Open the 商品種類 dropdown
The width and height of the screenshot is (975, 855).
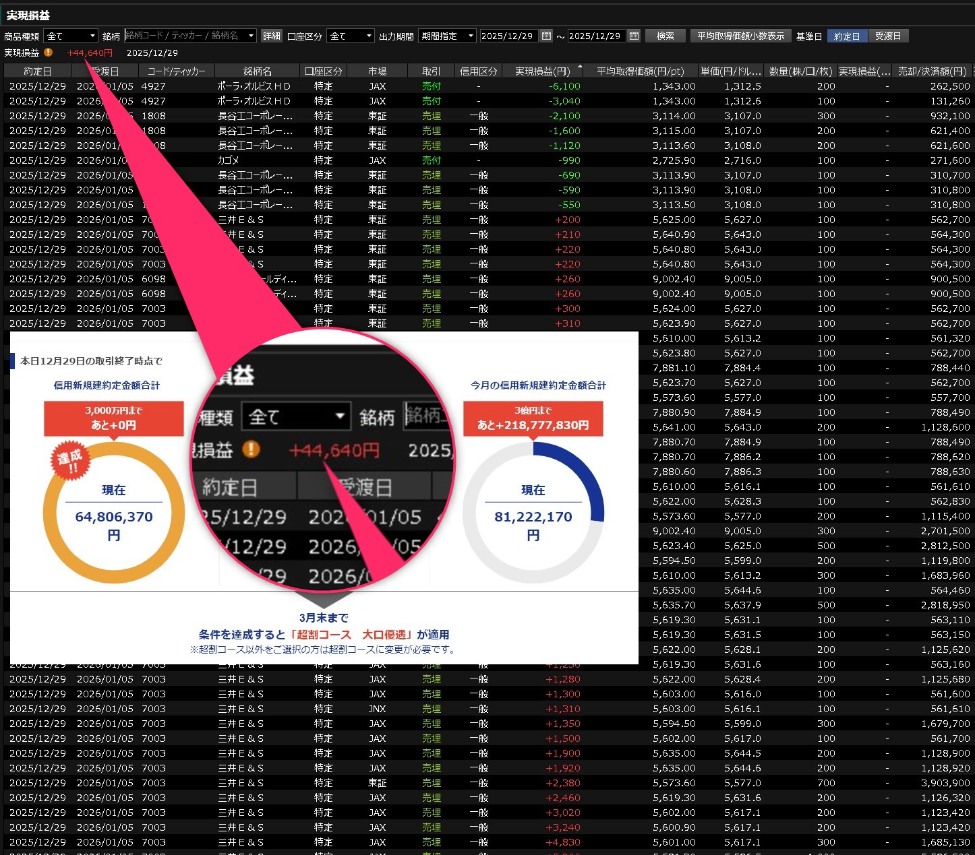[x=71, y=36]
